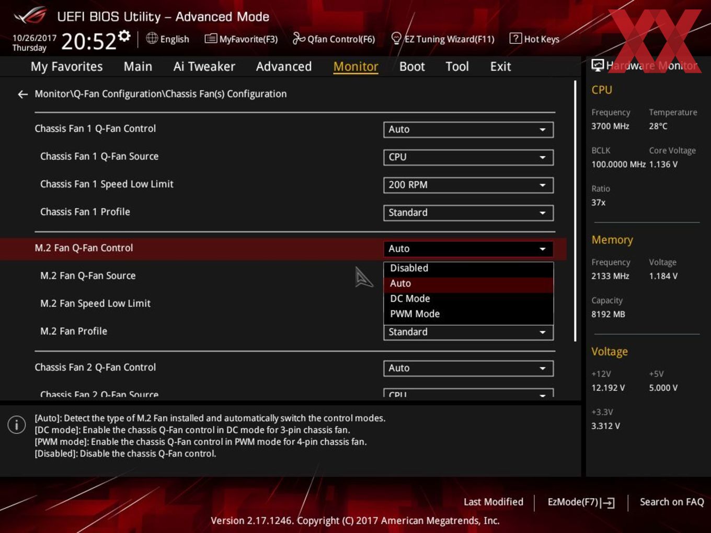This screenshot has width=711, height=533.
Task: Open the Main tab
Action: tap(138, 66)
